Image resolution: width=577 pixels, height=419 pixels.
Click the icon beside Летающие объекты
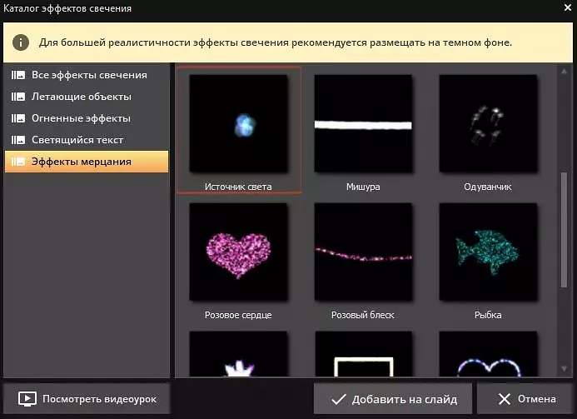(x=18, y=97)
